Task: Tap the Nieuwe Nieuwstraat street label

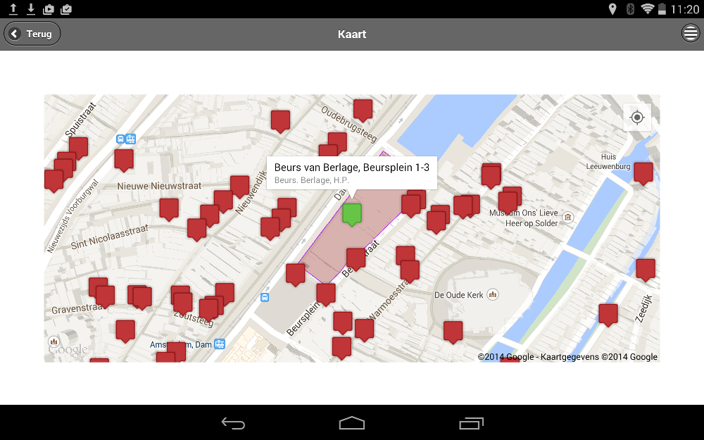Action: pos(159,186)
